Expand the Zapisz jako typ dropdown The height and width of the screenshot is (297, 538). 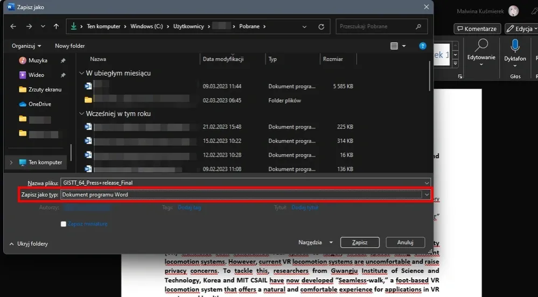(x=427, y=194)
